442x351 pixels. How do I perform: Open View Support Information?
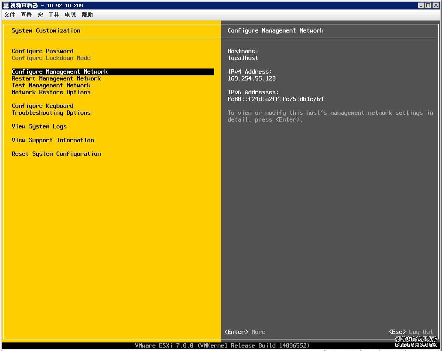point(53,140)
